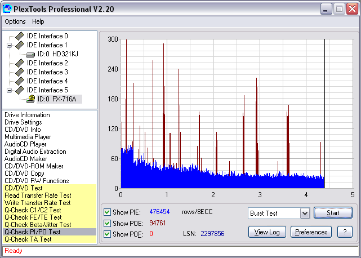Open the Options menu
The width and height of the screenshot is (361, 258).
[15, 21]
